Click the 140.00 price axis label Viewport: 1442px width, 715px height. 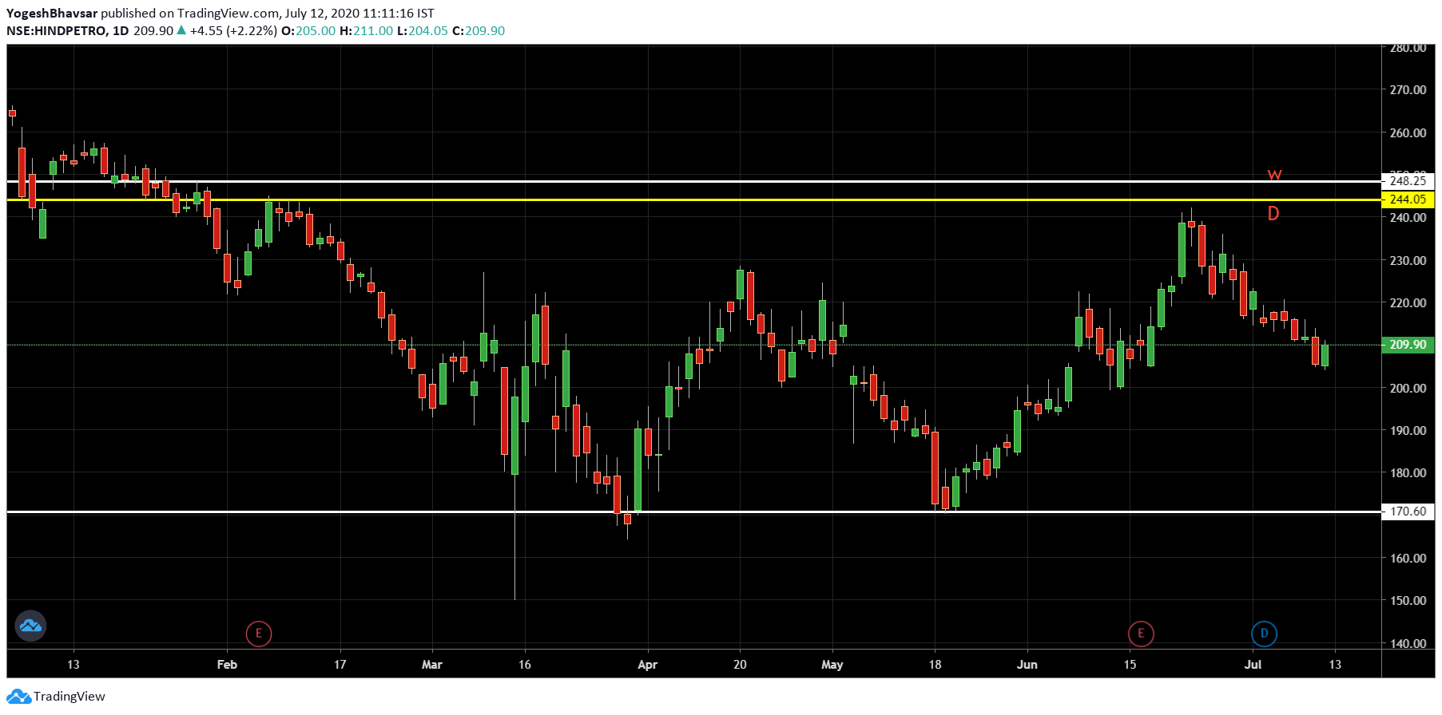pos(1408,643)
